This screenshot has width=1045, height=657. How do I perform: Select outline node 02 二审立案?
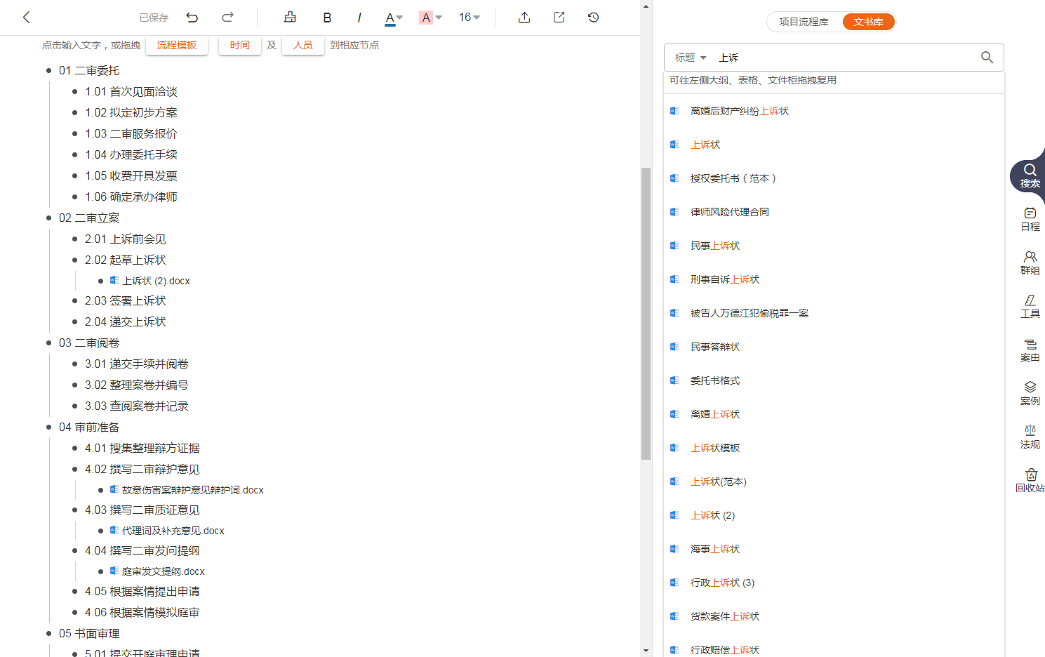(x=89, y=218)
